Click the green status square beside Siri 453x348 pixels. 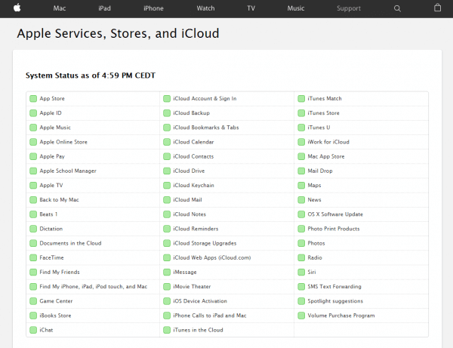click(x=301, y=272)
